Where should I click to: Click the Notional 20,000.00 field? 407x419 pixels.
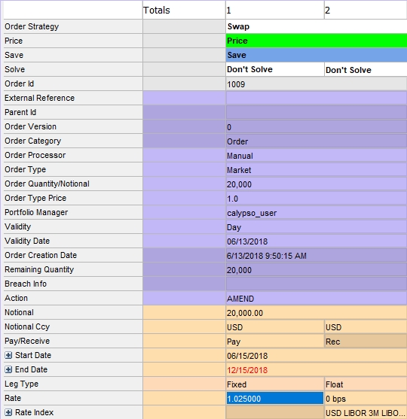[x=317, y=313]
